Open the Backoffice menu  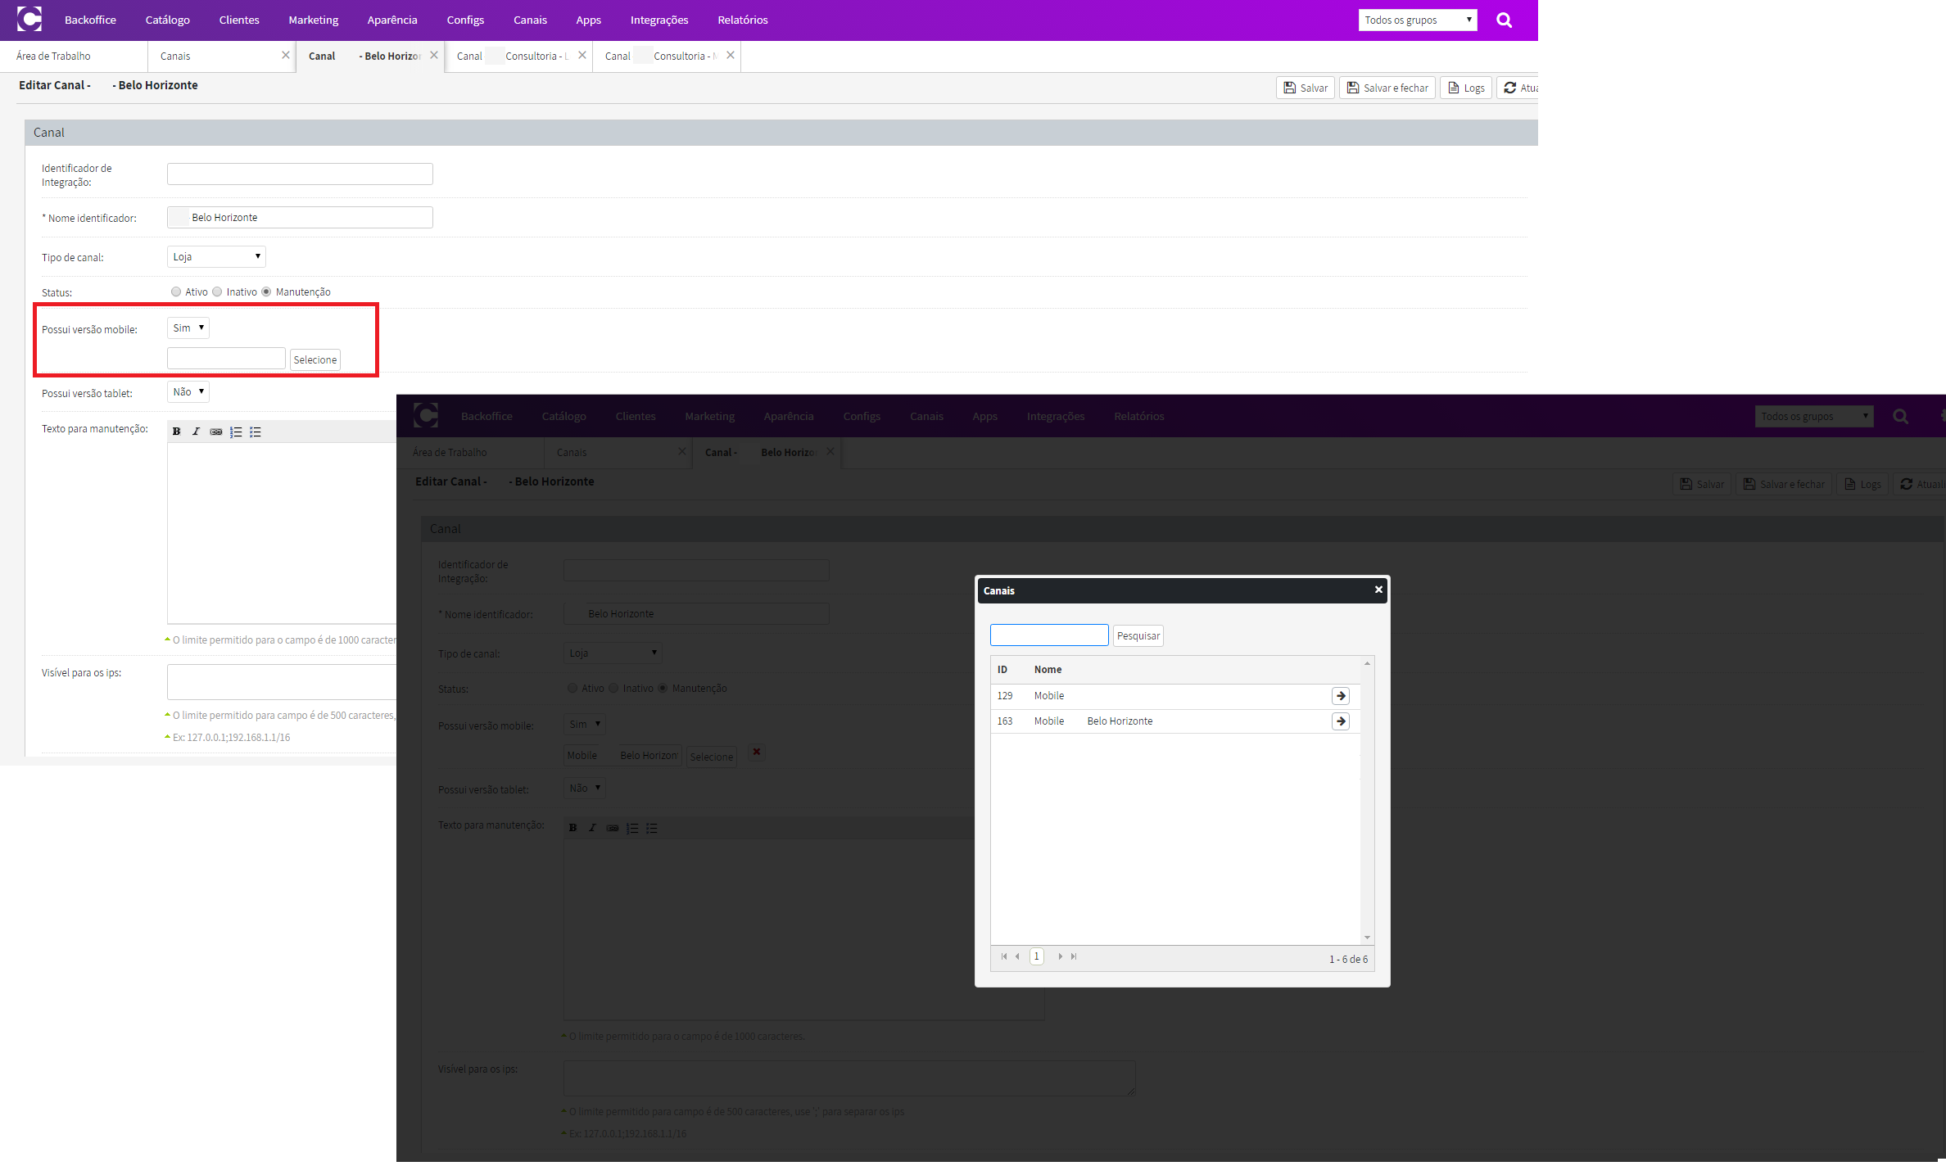tap(90, 20)
